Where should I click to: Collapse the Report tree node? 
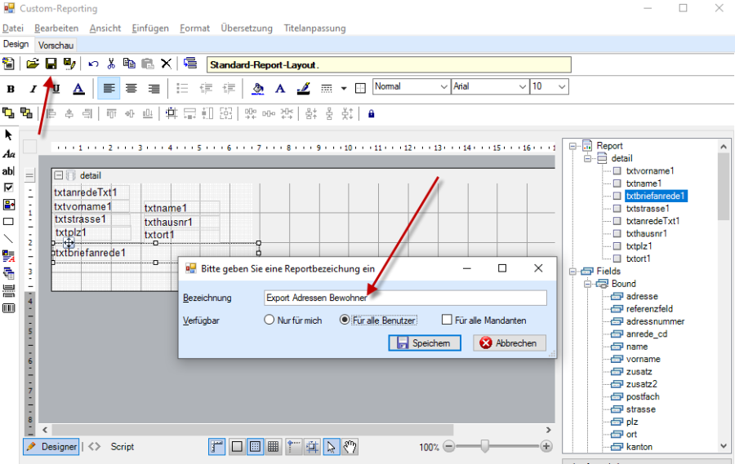click(572, 146)
